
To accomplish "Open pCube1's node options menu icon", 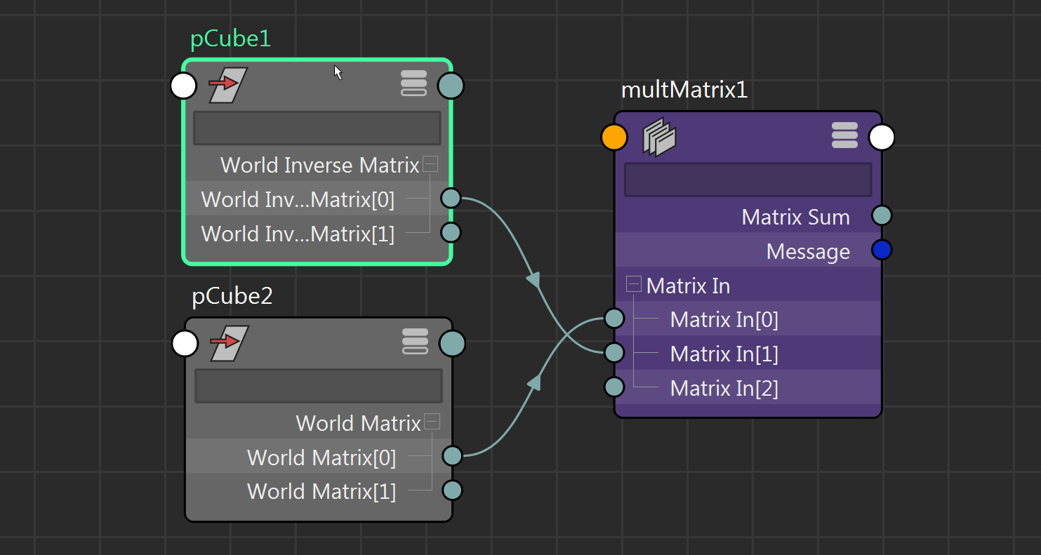I will (414, 83).
